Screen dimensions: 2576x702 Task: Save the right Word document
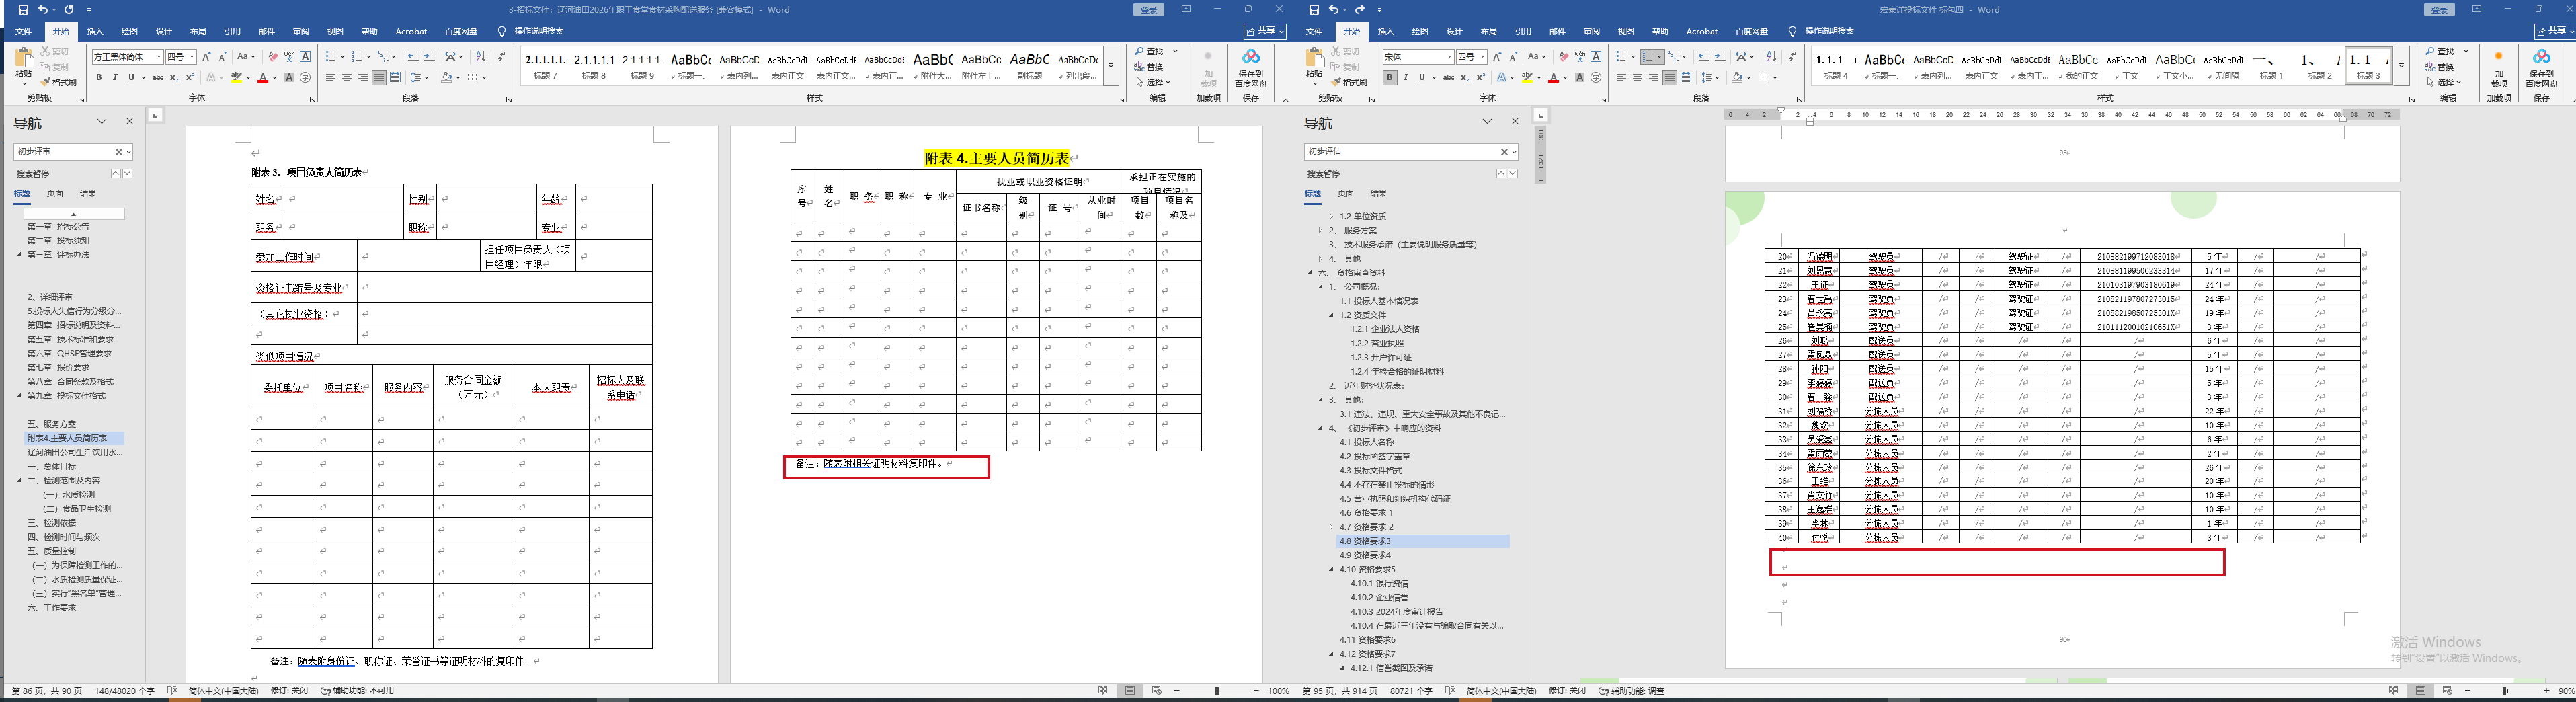click(1314, 10)
